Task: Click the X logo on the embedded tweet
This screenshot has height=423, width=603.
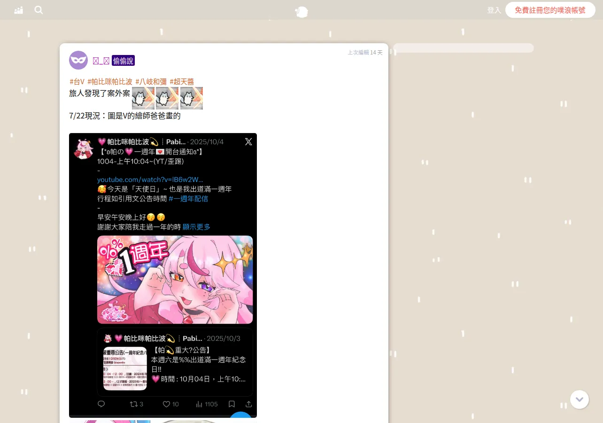Action: click(x=248, y=141)
